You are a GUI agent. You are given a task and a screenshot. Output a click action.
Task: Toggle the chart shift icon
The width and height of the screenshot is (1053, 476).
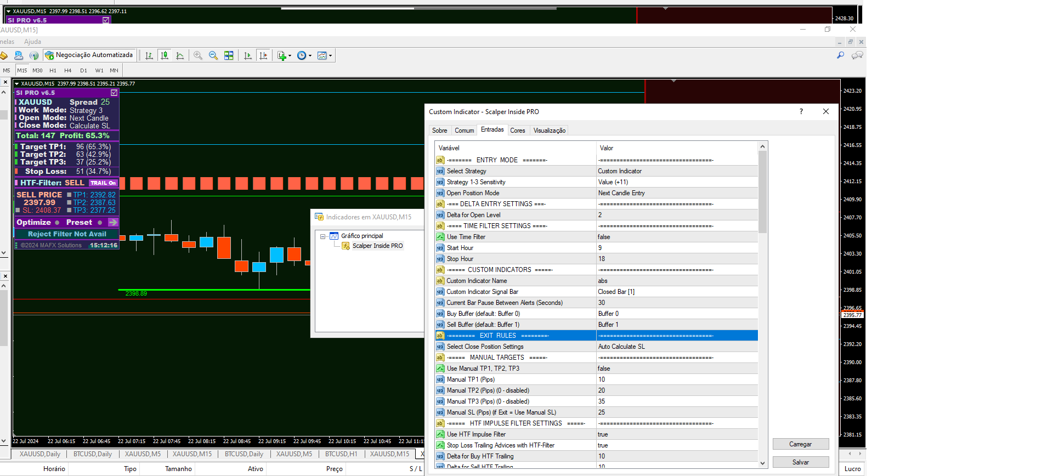pyautogui.click(x=263, y=55)
